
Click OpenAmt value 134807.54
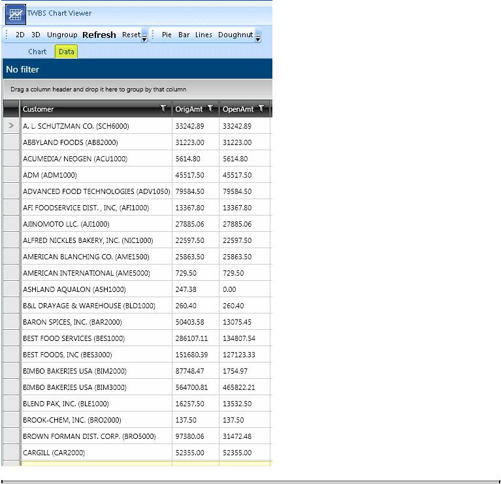point(238,338)
